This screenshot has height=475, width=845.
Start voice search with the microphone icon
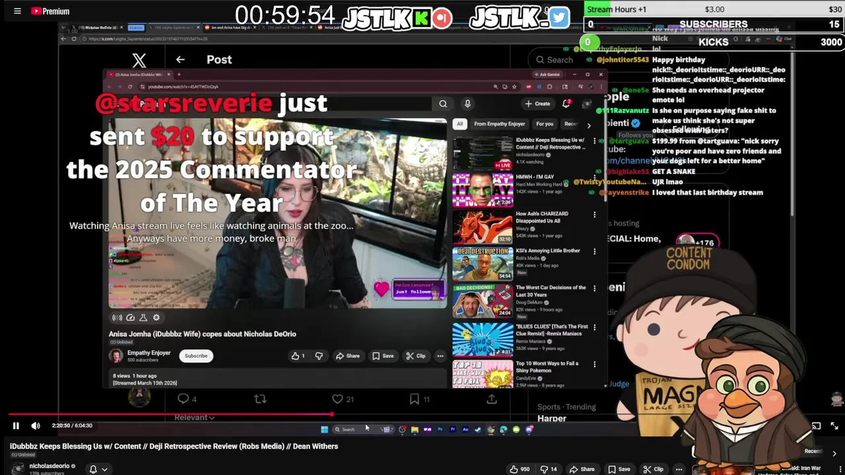click(x=467, y=104)
